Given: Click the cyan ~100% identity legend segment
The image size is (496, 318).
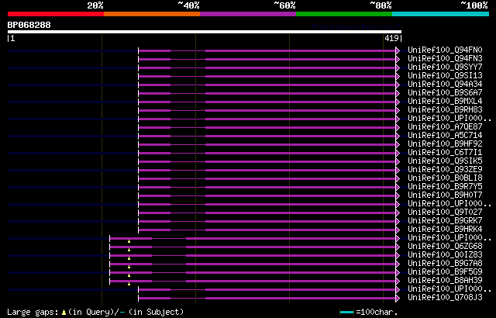Looking at the screenshot, I should click(x=441, y=14).
